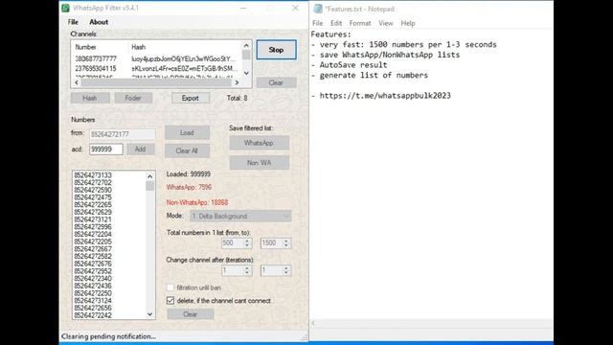This screenshot has width=613, height=345.
Task: Click the 'add' field containing 999999
Action: pos(106,149)
